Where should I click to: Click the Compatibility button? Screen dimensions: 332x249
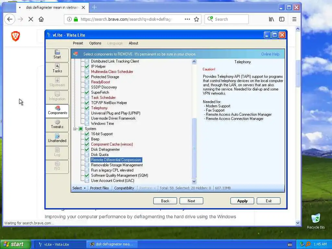coord(124,188)
